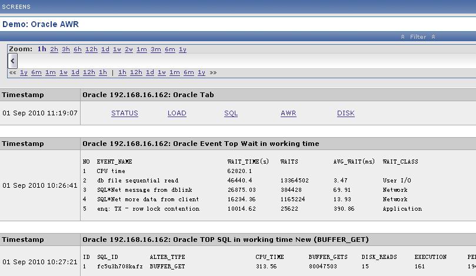The height and width of the screenshot is (276, 476).
Task: Select 1y in the Zoom row
Action: 183,49
